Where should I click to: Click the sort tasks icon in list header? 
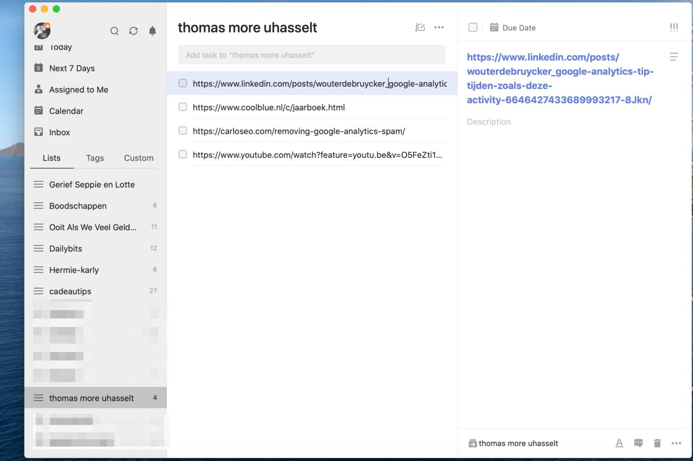click(x=420, y=28)
